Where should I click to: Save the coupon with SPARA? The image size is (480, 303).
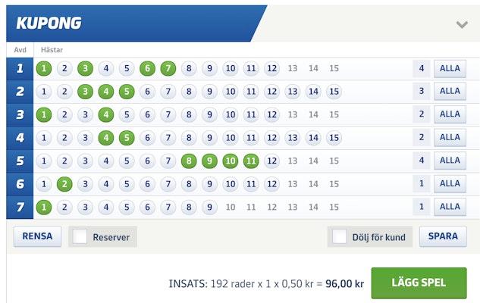(443, 236)
